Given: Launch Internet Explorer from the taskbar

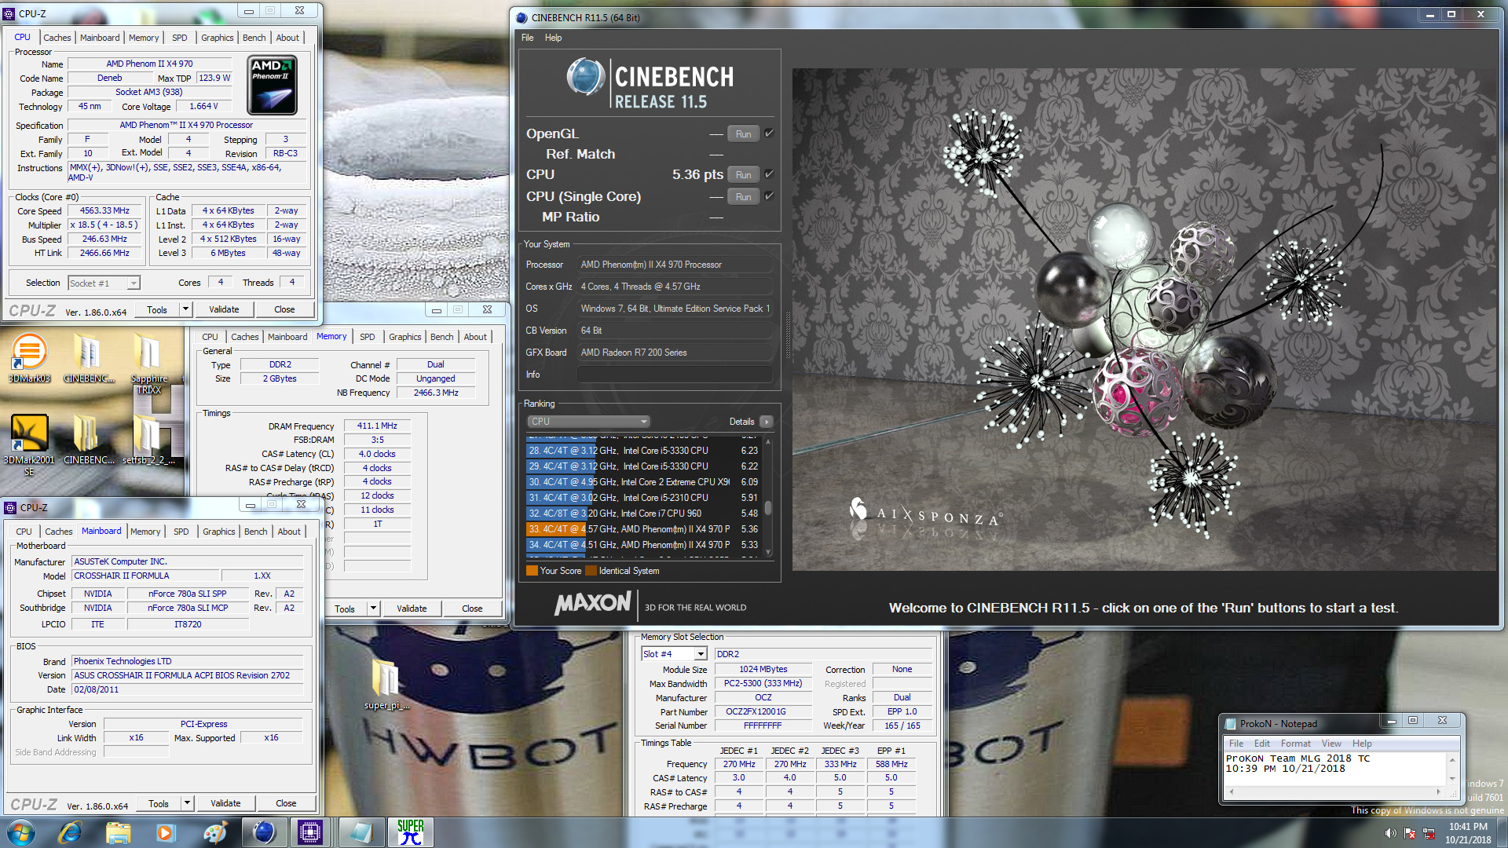Looking at the screenshot, I should [71, 832].
